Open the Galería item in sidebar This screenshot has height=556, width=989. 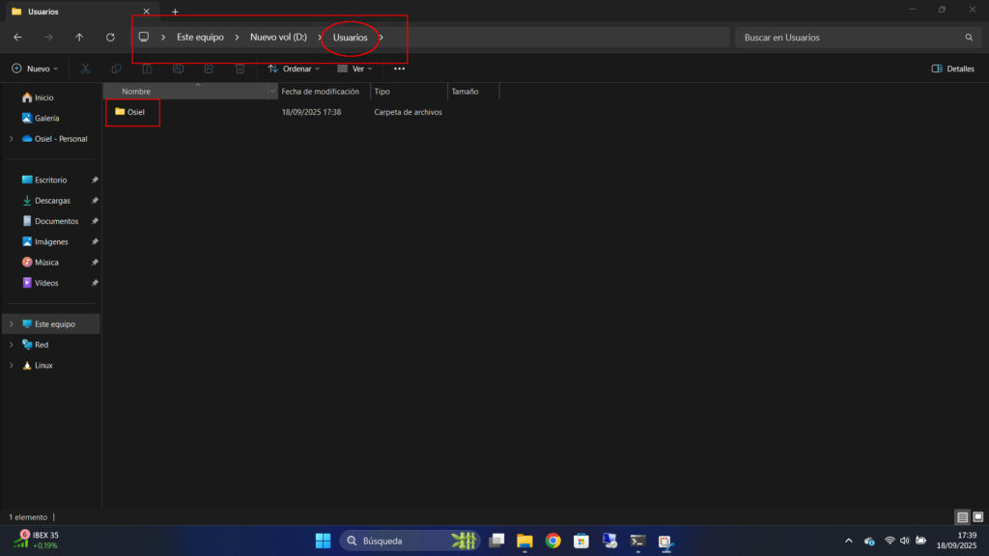click(x=46, y=118)
